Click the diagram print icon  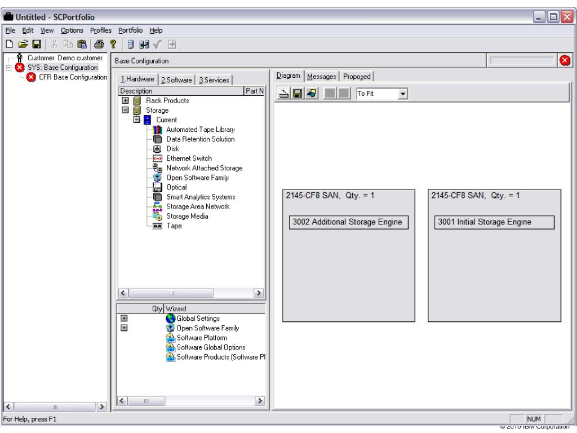tap(283, 93)
